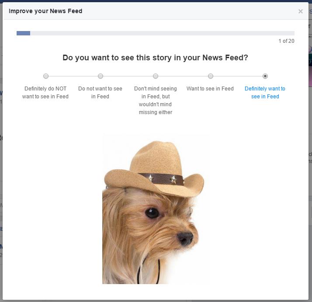The width and height of the screenshot is (312, 302).
Task: Click the 'Definitely do NOT want to see in Feed' label
Action: click(45, 92)
